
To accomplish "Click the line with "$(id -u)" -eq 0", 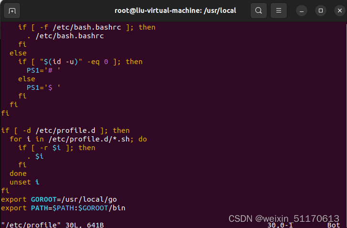I will point(80,62).
